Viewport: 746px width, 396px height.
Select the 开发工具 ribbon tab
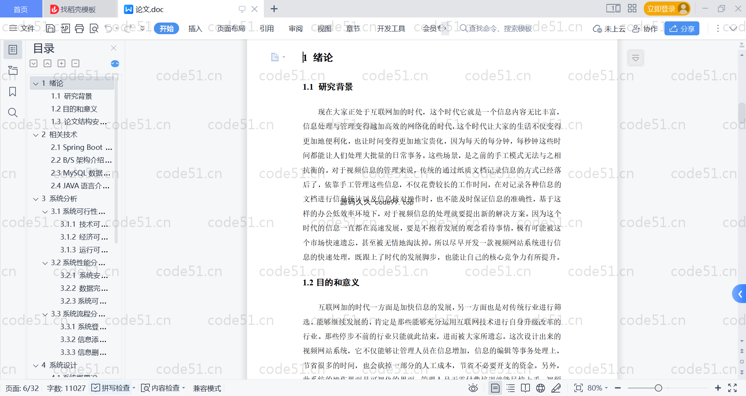(x=391, y=28)
